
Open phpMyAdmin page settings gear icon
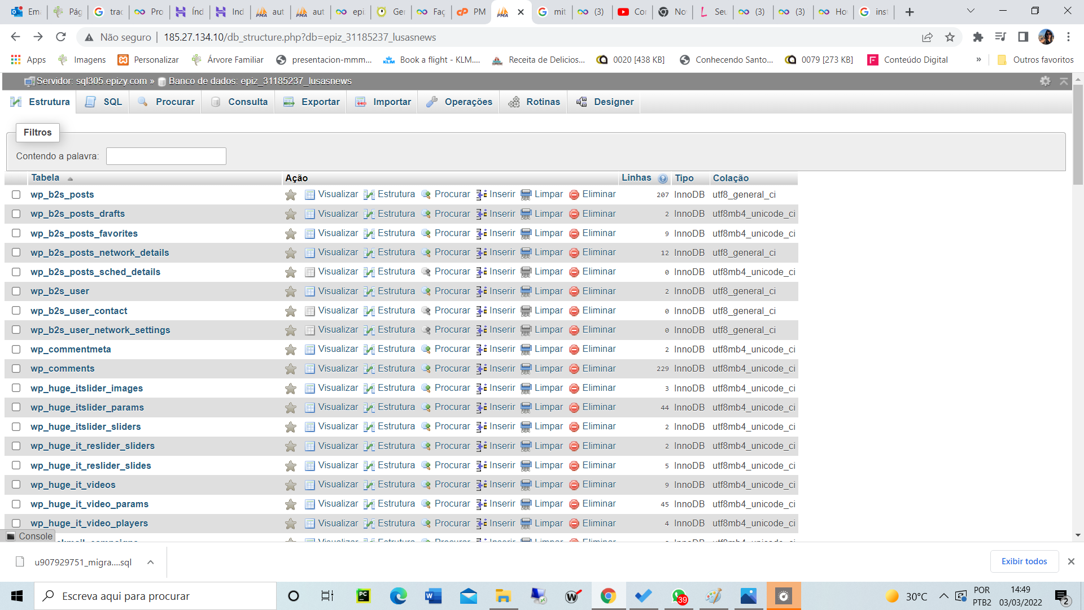point(1045,81)
